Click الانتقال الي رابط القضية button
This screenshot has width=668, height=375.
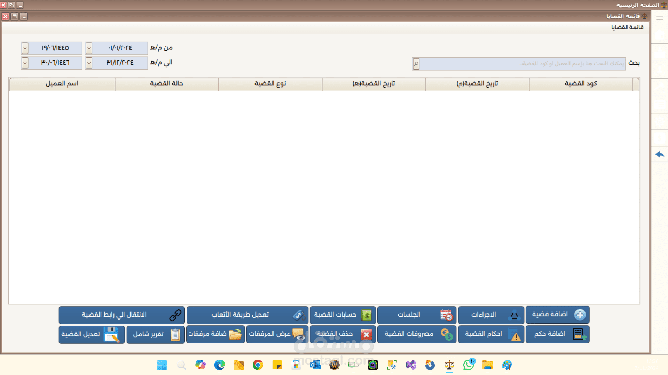pyautogui.click(x=122, y=315)
